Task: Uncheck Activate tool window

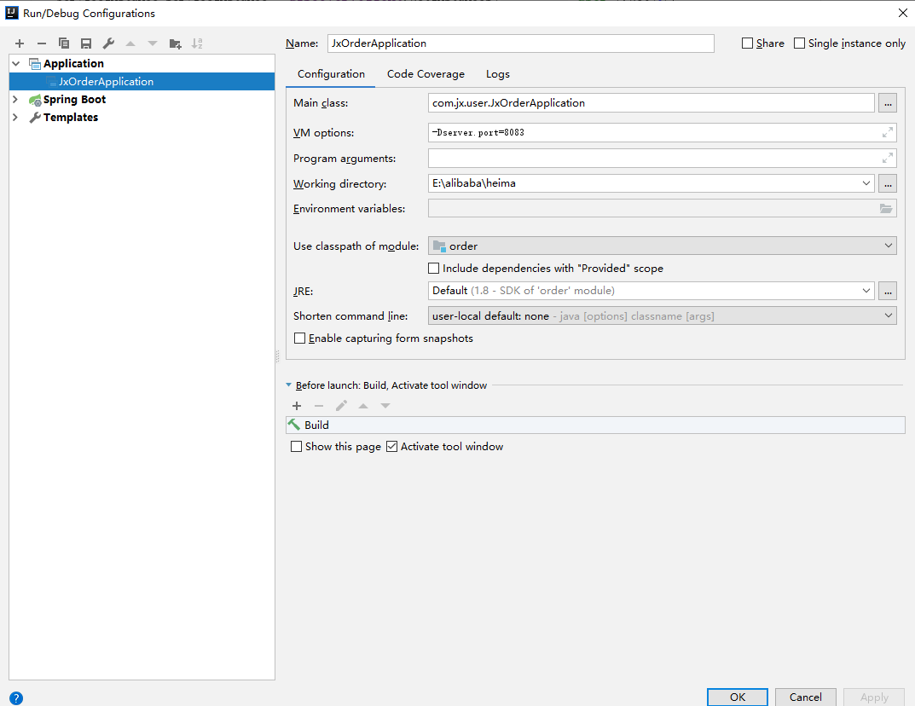Action: (x=392, y=446)
